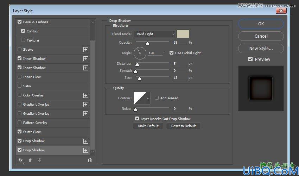Click the Size slider handle
This screenshot has width=299, height=176.
pos(140,79)
